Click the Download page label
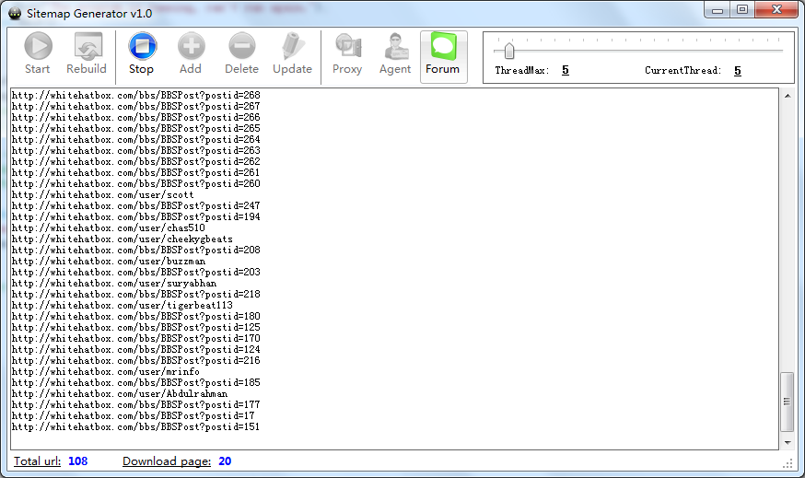 click(167, 461)
